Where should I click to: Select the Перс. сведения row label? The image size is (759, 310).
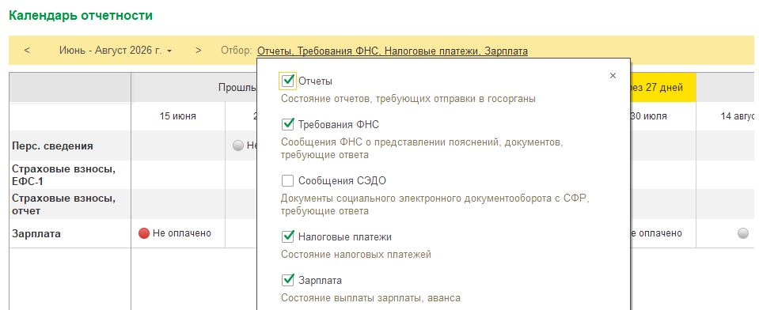tap(52, 146)
